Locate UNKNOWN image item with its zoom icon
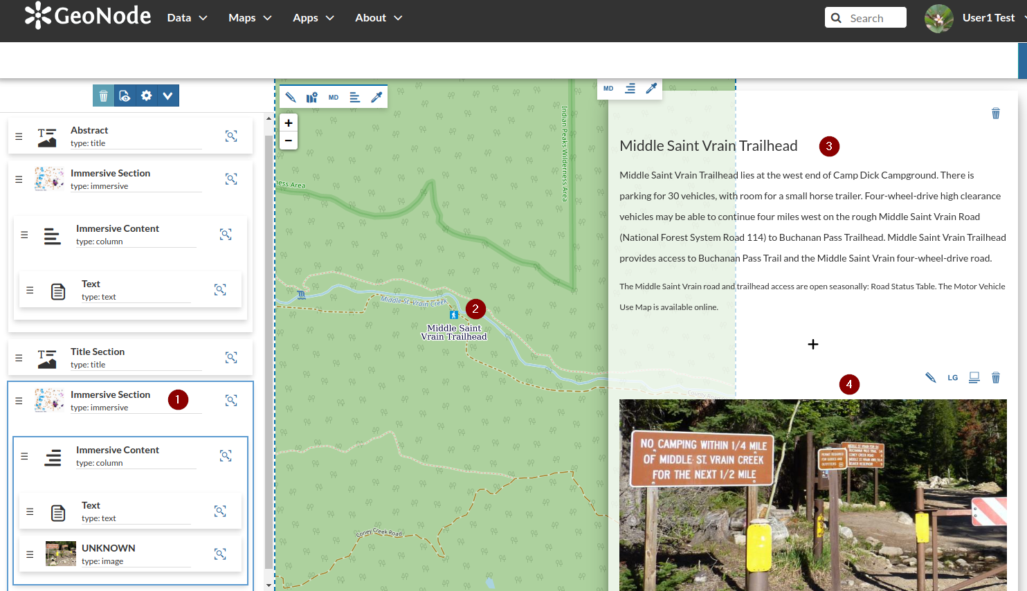The height and width of the screenshot is (591, 1027). [x=220, y=554]
